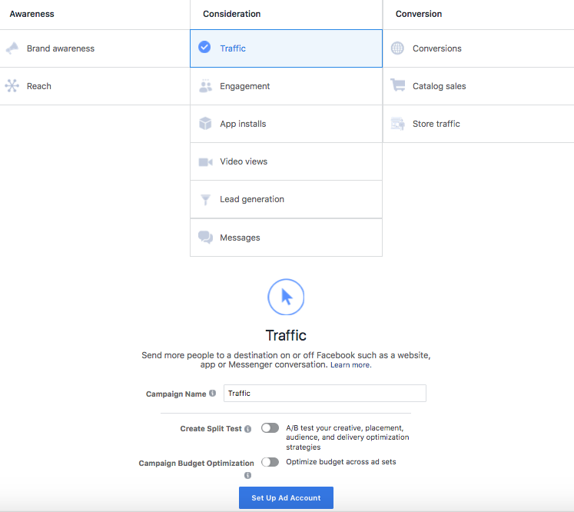The image size is (574, 512).
Task: Enable the Create Split Test toggle
Action: (270, 428)
